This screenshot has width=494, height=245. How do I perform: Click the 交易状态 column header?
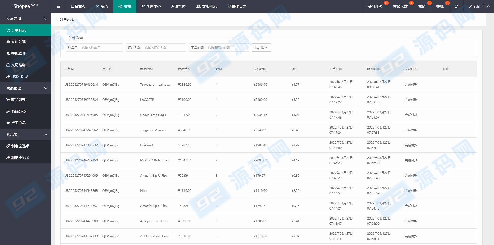(x=411, y=69)
